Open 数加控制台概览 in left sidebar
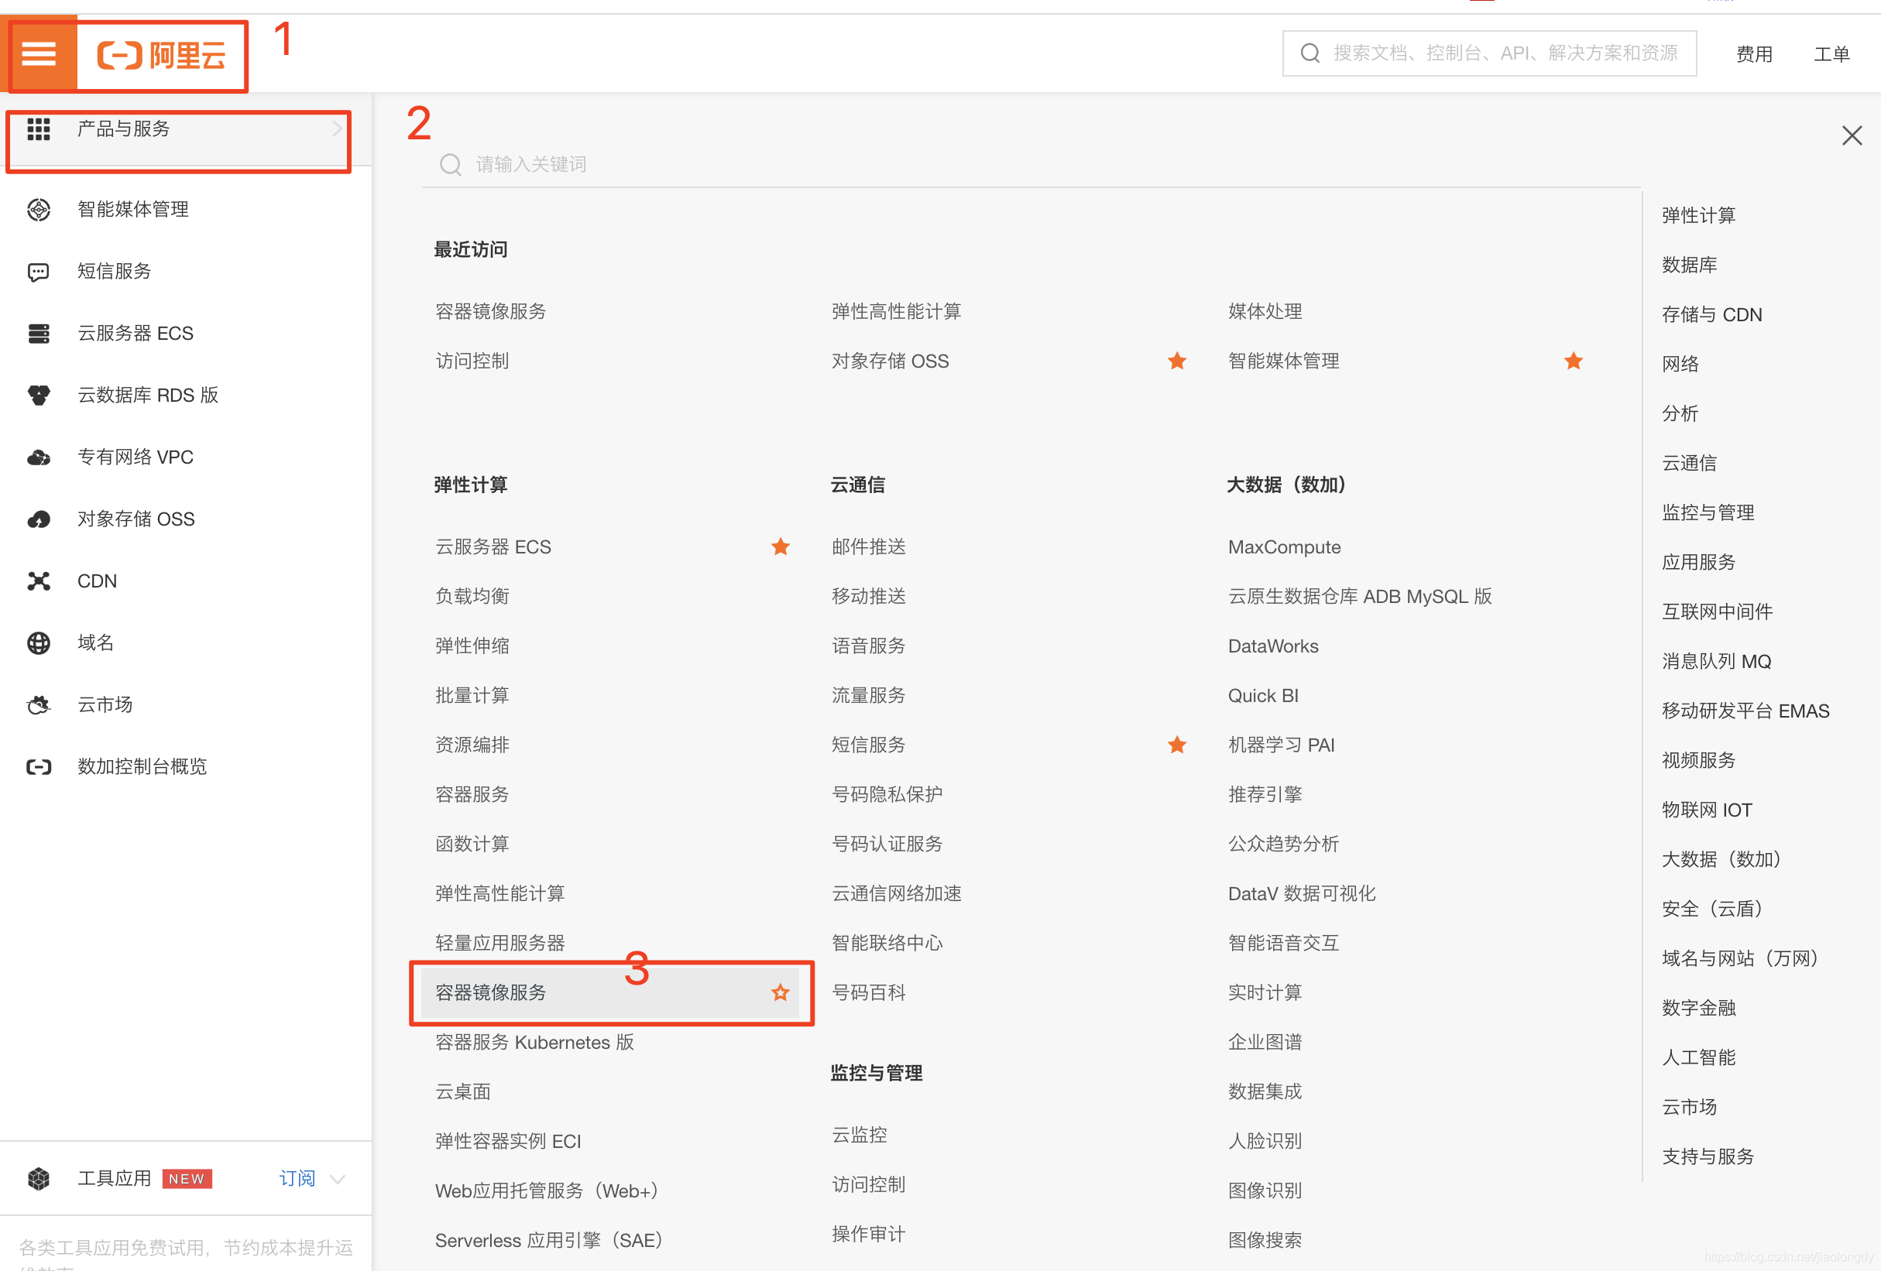The height and width of the screenshot is (1271, 1881). [x=142, y=767]
